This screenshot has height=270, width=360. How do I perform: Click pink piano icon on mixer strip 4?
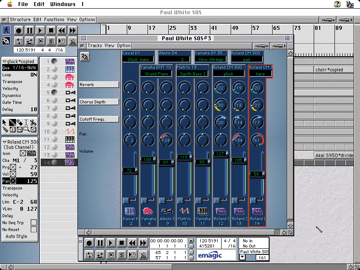[x=148, y=211]
